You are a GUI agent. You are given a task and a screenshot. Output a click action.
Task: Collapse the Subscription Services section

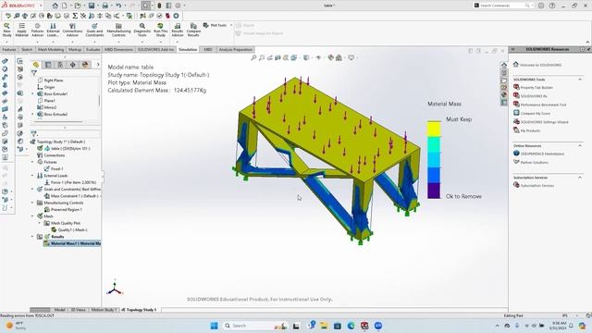click(580, 177)
